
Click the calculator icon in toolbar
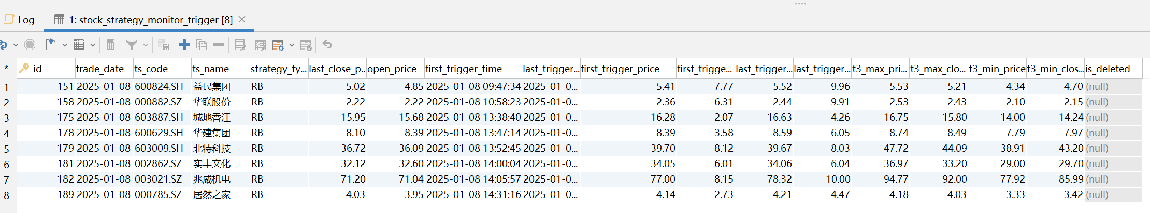tap(110, 45)
